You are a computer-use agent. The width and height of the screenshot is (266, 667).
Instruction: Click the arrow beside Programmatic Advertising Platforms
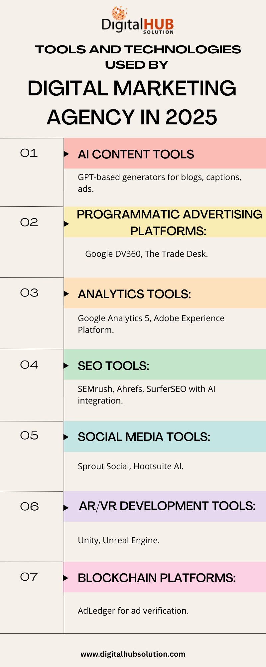pyautogui.click(x=66, y=223)
